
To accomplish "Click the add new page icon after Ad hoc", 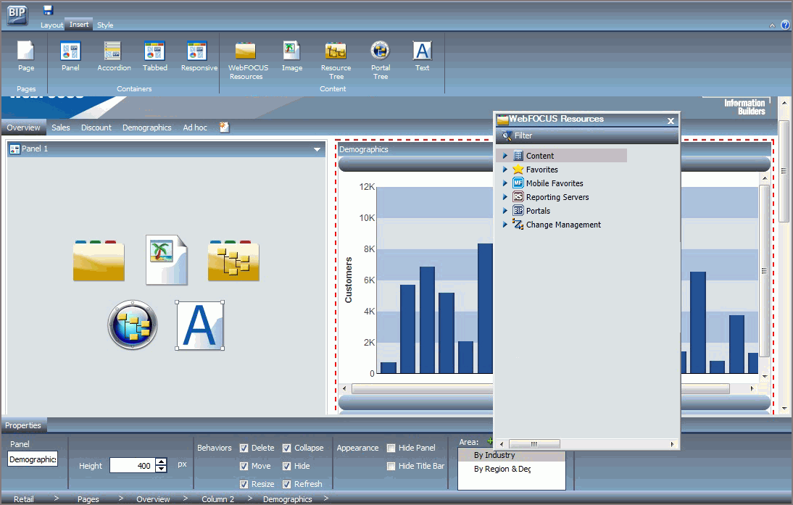I will coord(225,127).
